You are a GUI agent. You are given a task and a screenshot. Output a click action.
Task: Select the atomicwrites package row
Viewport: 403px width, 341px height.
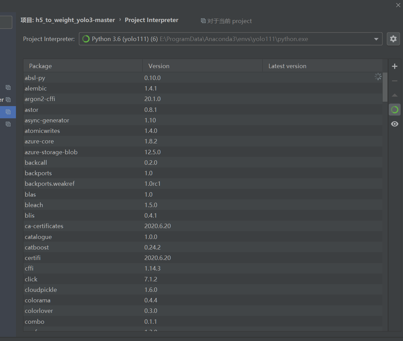(x=203, y=131)
